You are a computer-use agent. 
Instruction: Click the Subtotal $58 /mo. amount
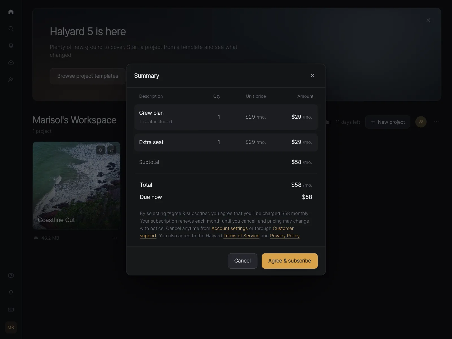tap(302, 162)
